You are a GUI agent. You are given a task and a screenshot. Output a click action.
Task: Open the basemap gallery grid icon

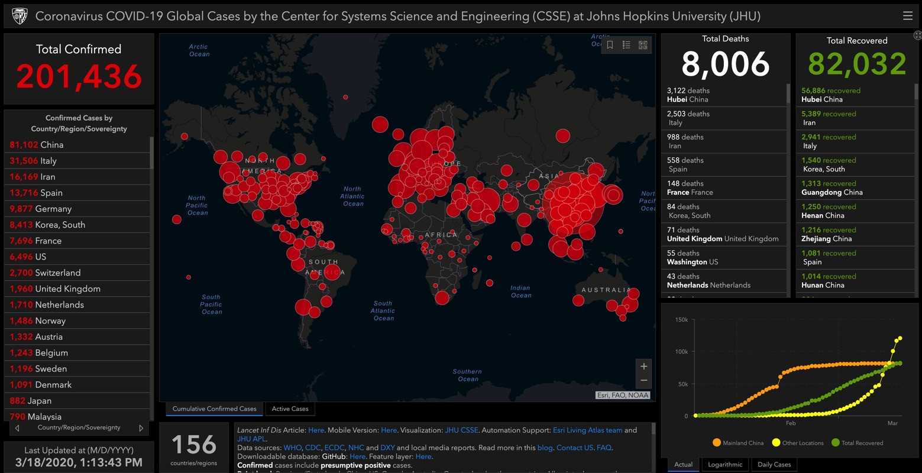[643, 45]
